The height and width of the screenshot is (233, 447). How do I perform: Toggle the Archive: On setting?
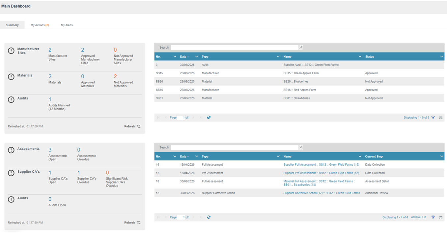[x=418, y=217]
